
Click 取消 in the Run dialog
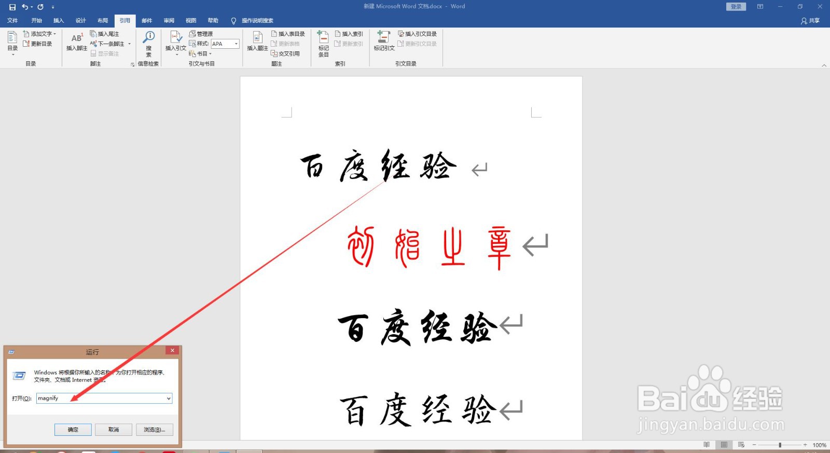tap(114, 430)
